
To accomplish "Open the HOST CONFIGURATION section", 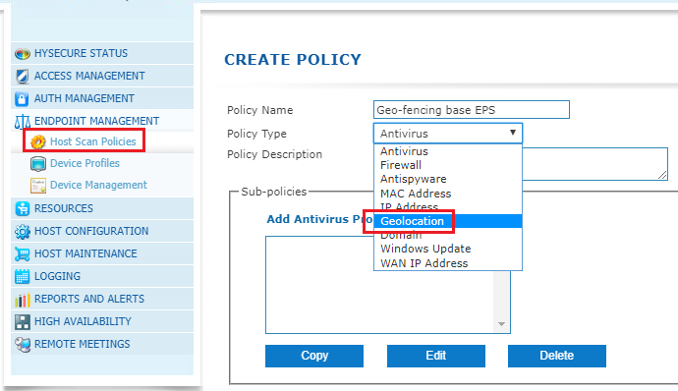I will point(102,231).
